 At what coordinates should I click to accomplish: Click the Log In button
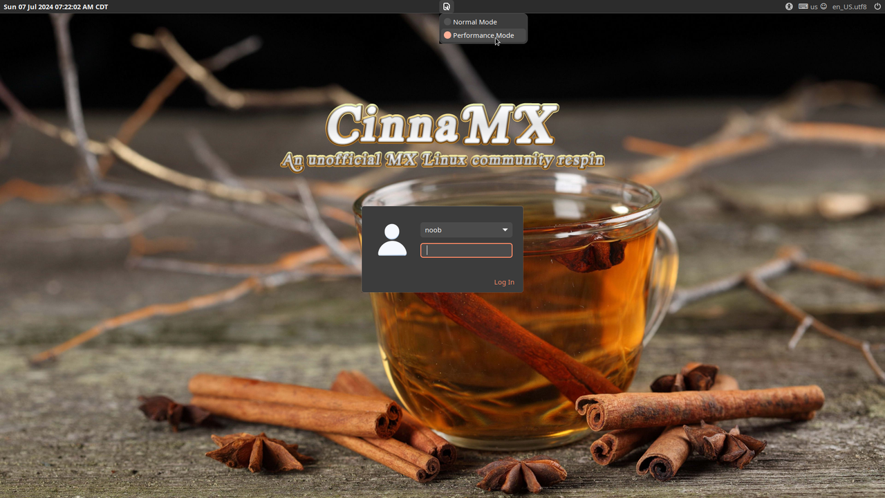[x=504, y=282]
